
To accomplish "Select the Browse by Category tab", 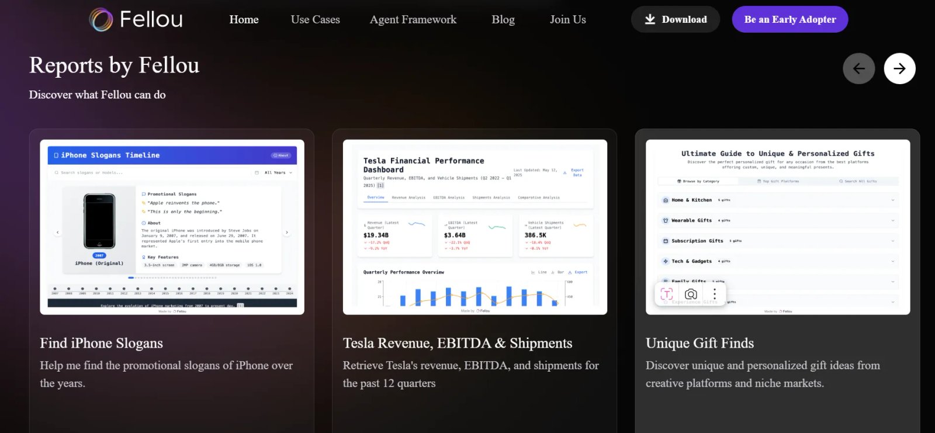I will [698, 181].
